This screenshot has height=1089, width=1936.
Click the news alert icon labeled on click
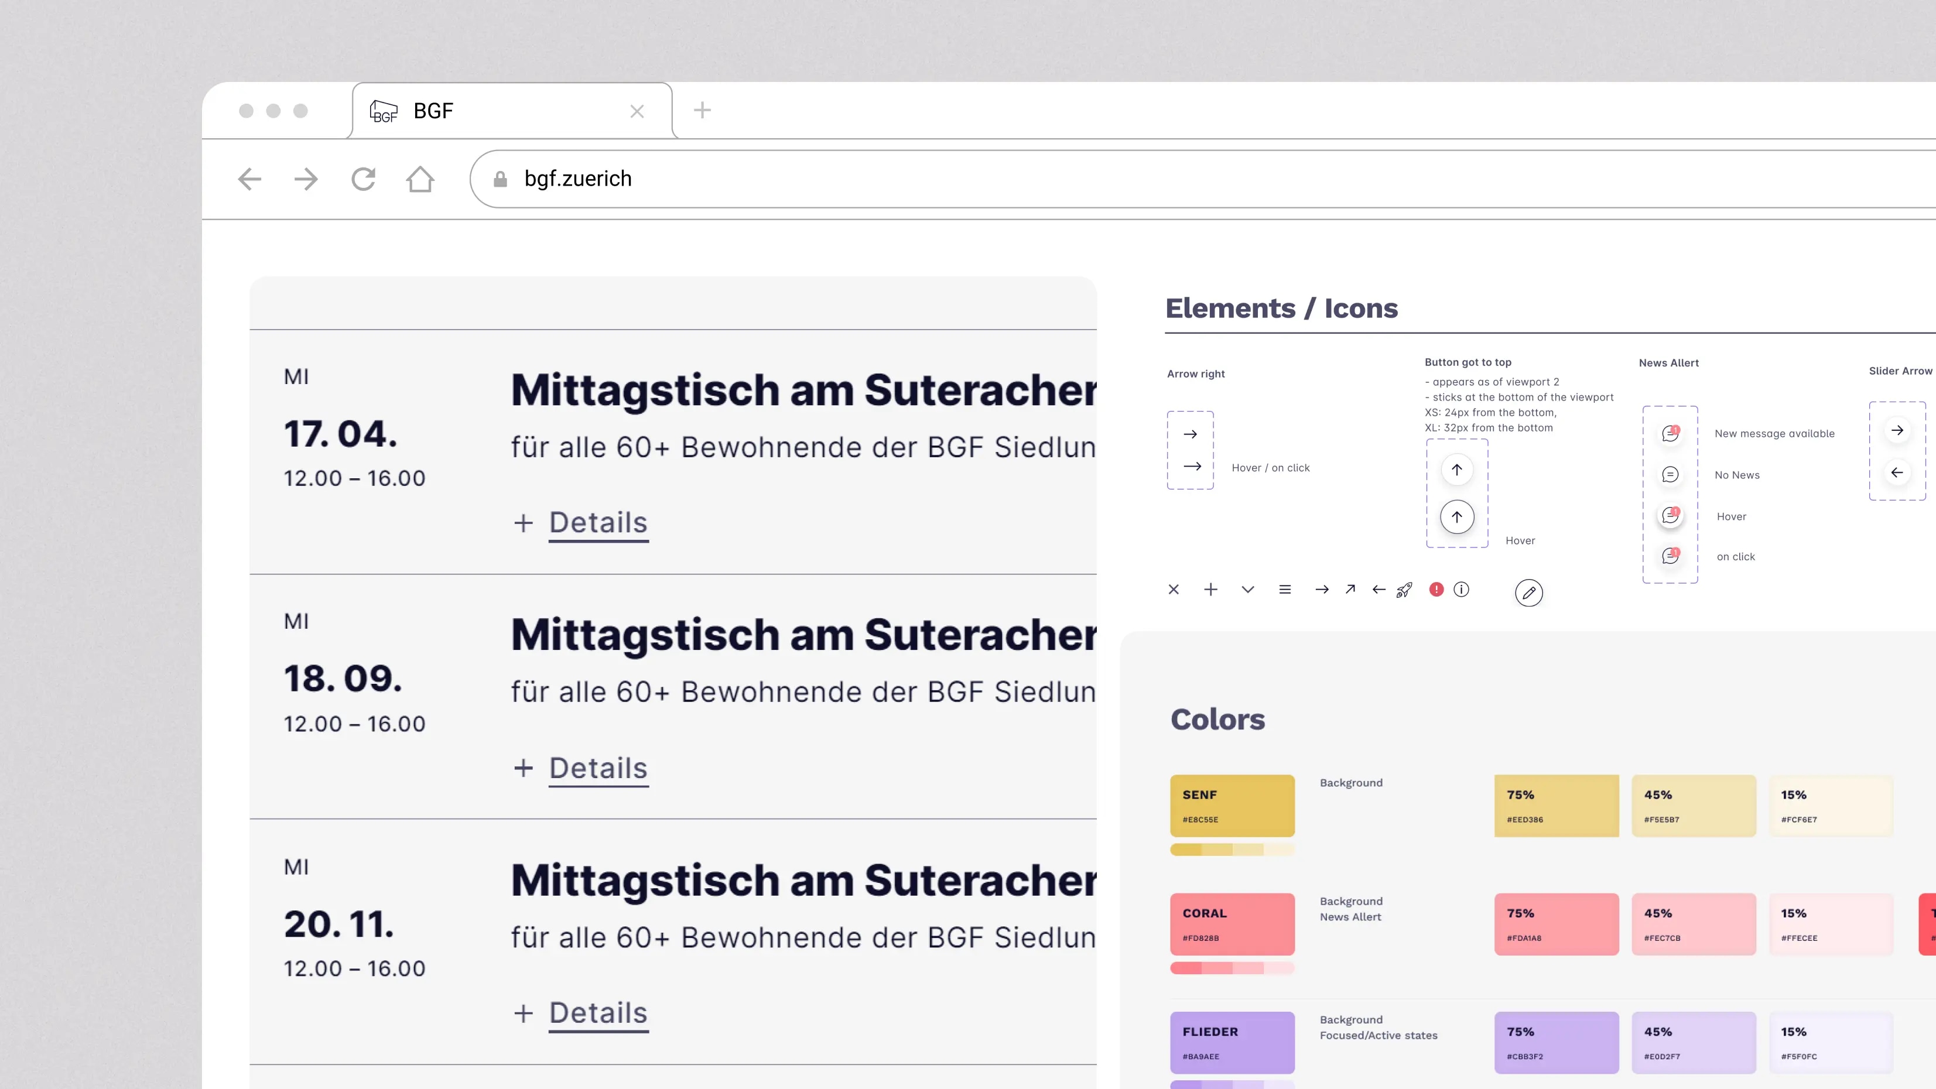[x=1670, y=556]
